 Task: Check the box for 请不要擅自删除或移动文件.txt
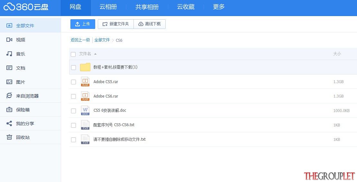click(73, 140)
